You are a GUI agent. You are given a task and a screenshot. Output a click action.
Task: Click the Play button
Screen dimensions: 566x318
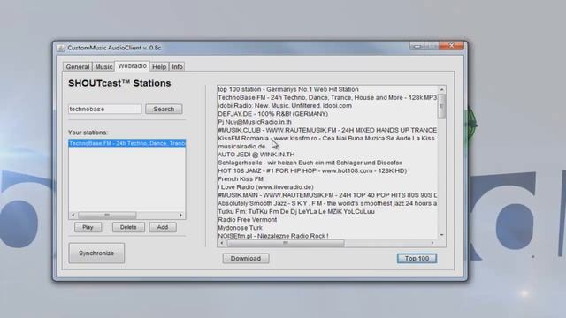click(x=88, y=227)
